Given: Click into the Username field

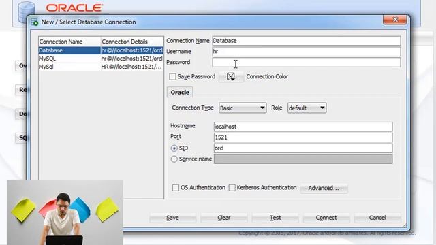Looking at the screenshot, I should (x=307, y=52).
